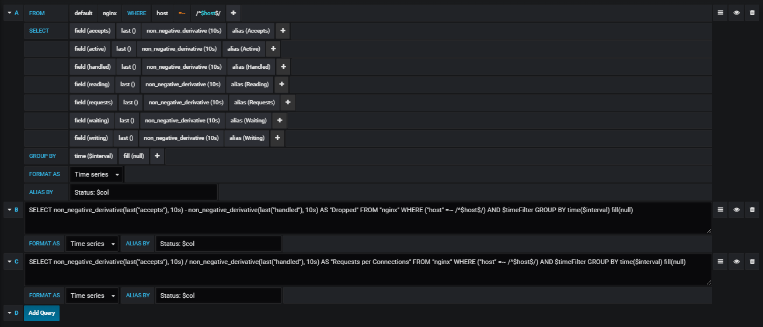Click the field (waiting) segment
The image size is (763, 327).
[x=92, y=121]
